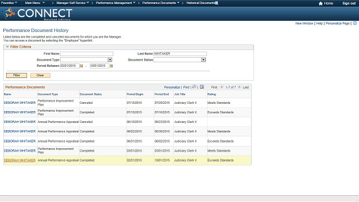
Task: Collapse the Filter Criteria section
Action: click(x=7, y=47)
